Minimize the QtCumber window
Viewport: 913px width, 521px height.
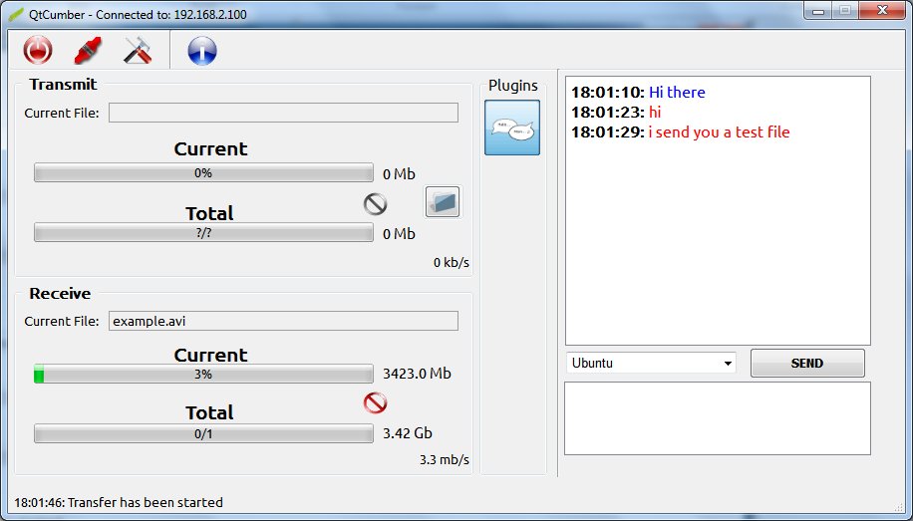coord(818,11)
